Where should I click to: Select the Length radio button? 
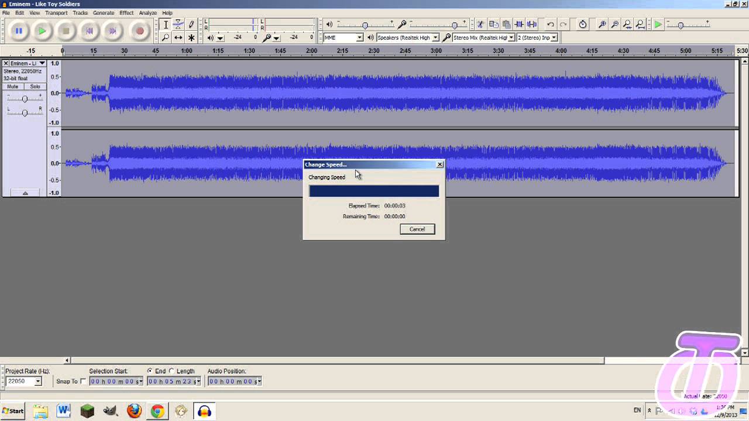tap(171, 371)
